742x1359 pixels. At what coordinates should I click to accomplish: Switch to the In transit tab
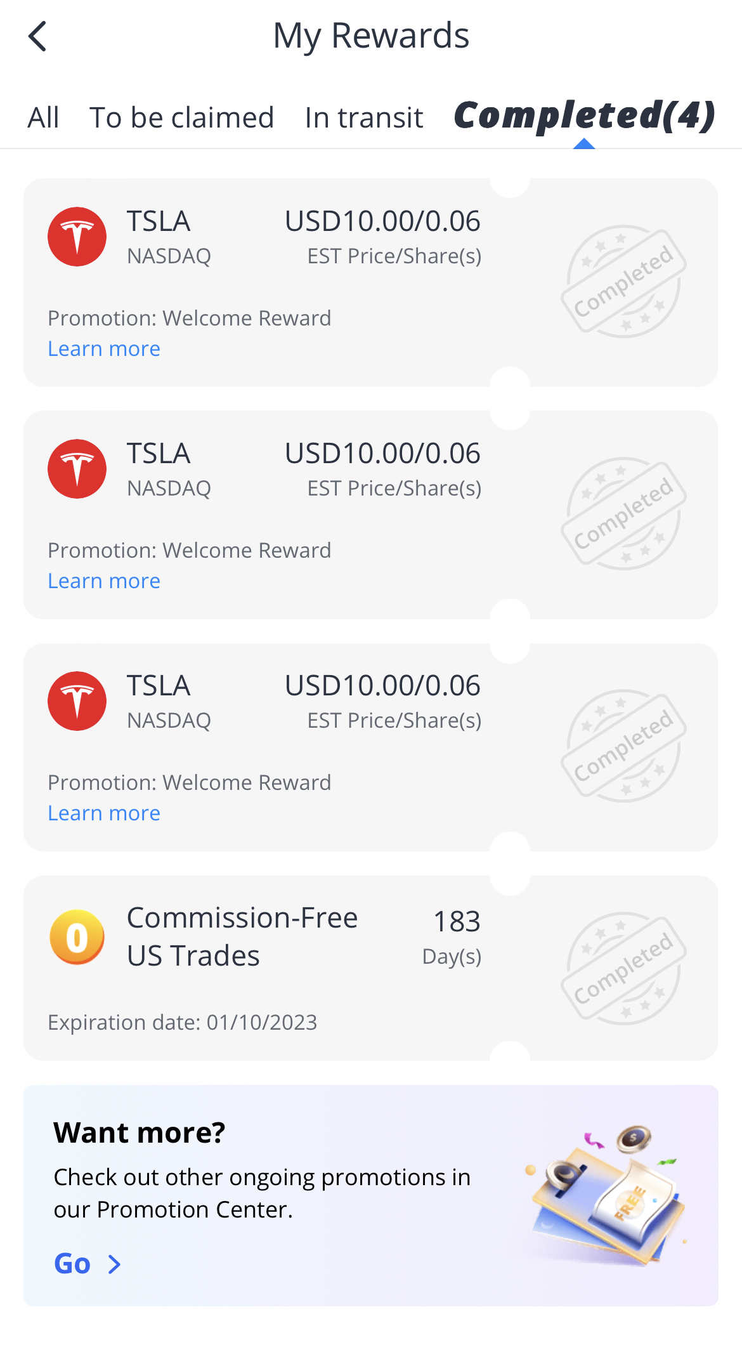[x=364, y=118]
